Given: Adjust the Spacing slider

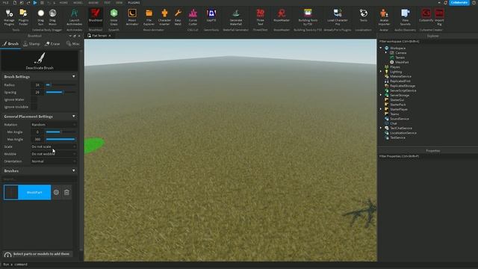Looking at the screenshot, I should pos(60,93).
